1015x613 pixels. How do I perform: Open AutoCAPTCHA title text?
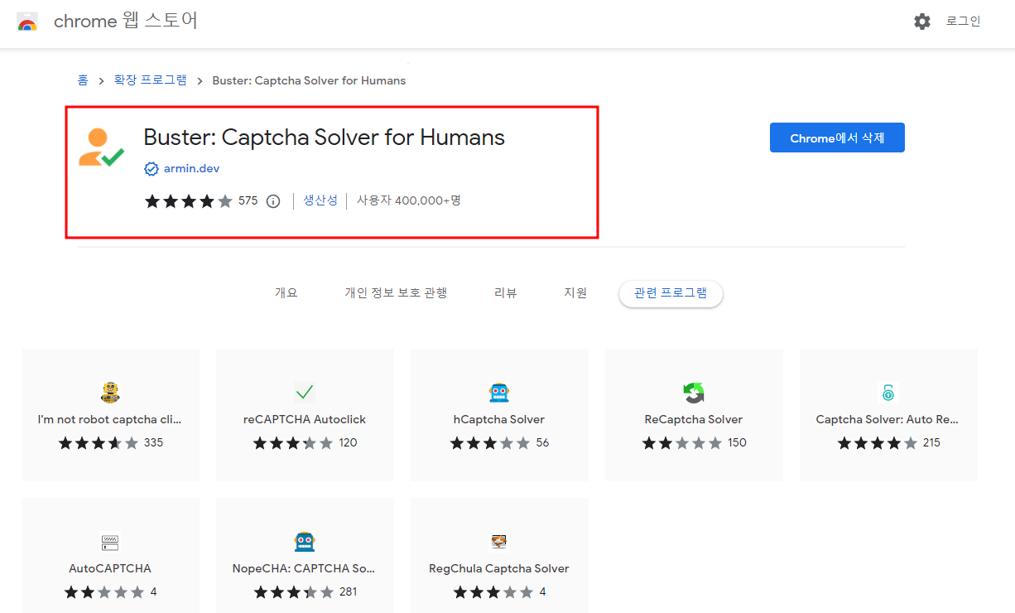[110, 569]
